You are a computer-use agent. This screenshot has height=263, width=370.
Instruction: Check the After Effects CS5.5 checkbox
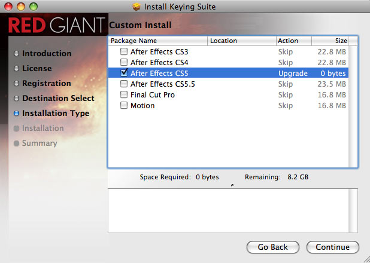(124, 84)
